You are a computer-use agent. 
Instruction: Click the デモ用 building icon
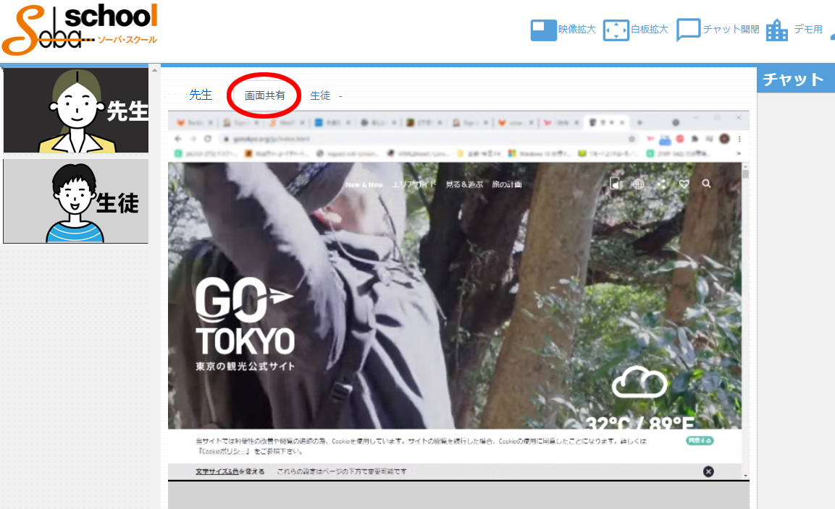pos(777,30)
